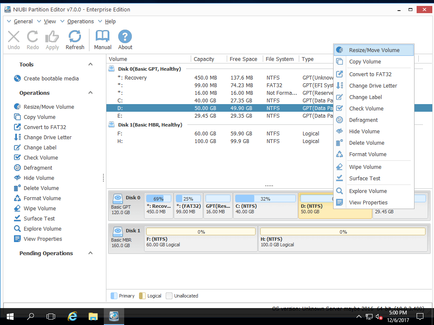Open File Explorer from taskbar
This screenshot has height=325, width=434.
click(x=93, y=317)
